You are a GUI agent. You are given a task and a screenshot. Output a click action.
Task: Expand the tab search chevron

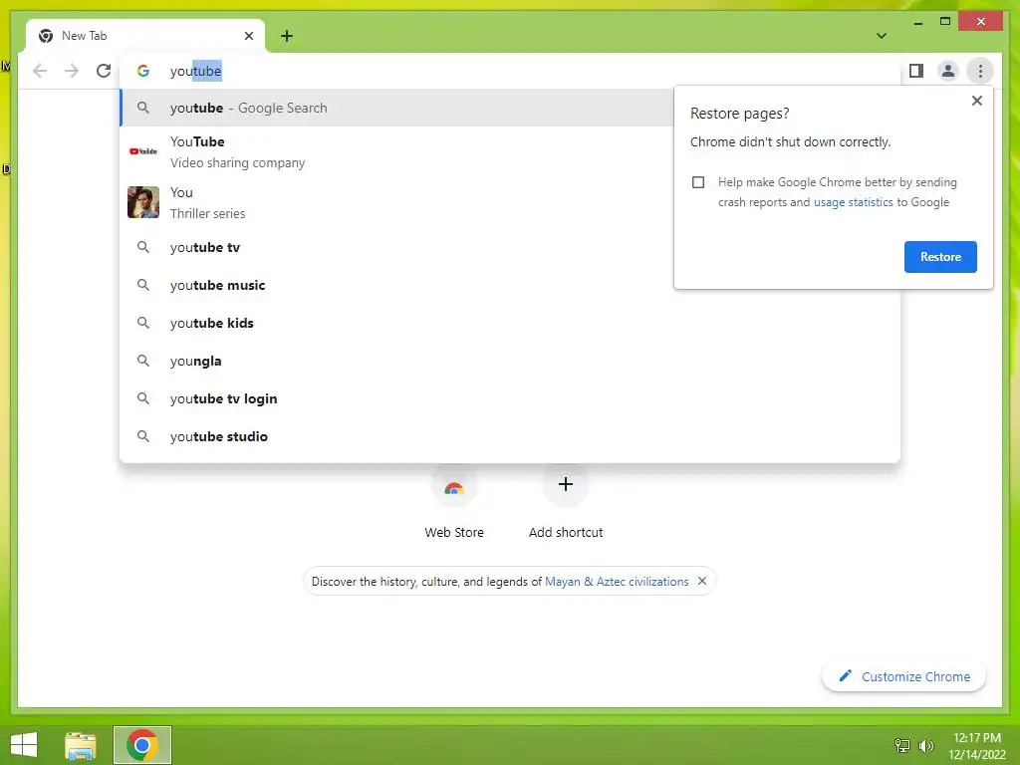tap(882, 36)
